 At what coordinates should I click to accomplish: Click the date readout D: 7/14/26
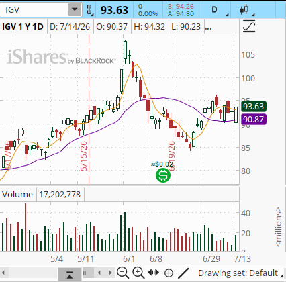coord(70,27)
